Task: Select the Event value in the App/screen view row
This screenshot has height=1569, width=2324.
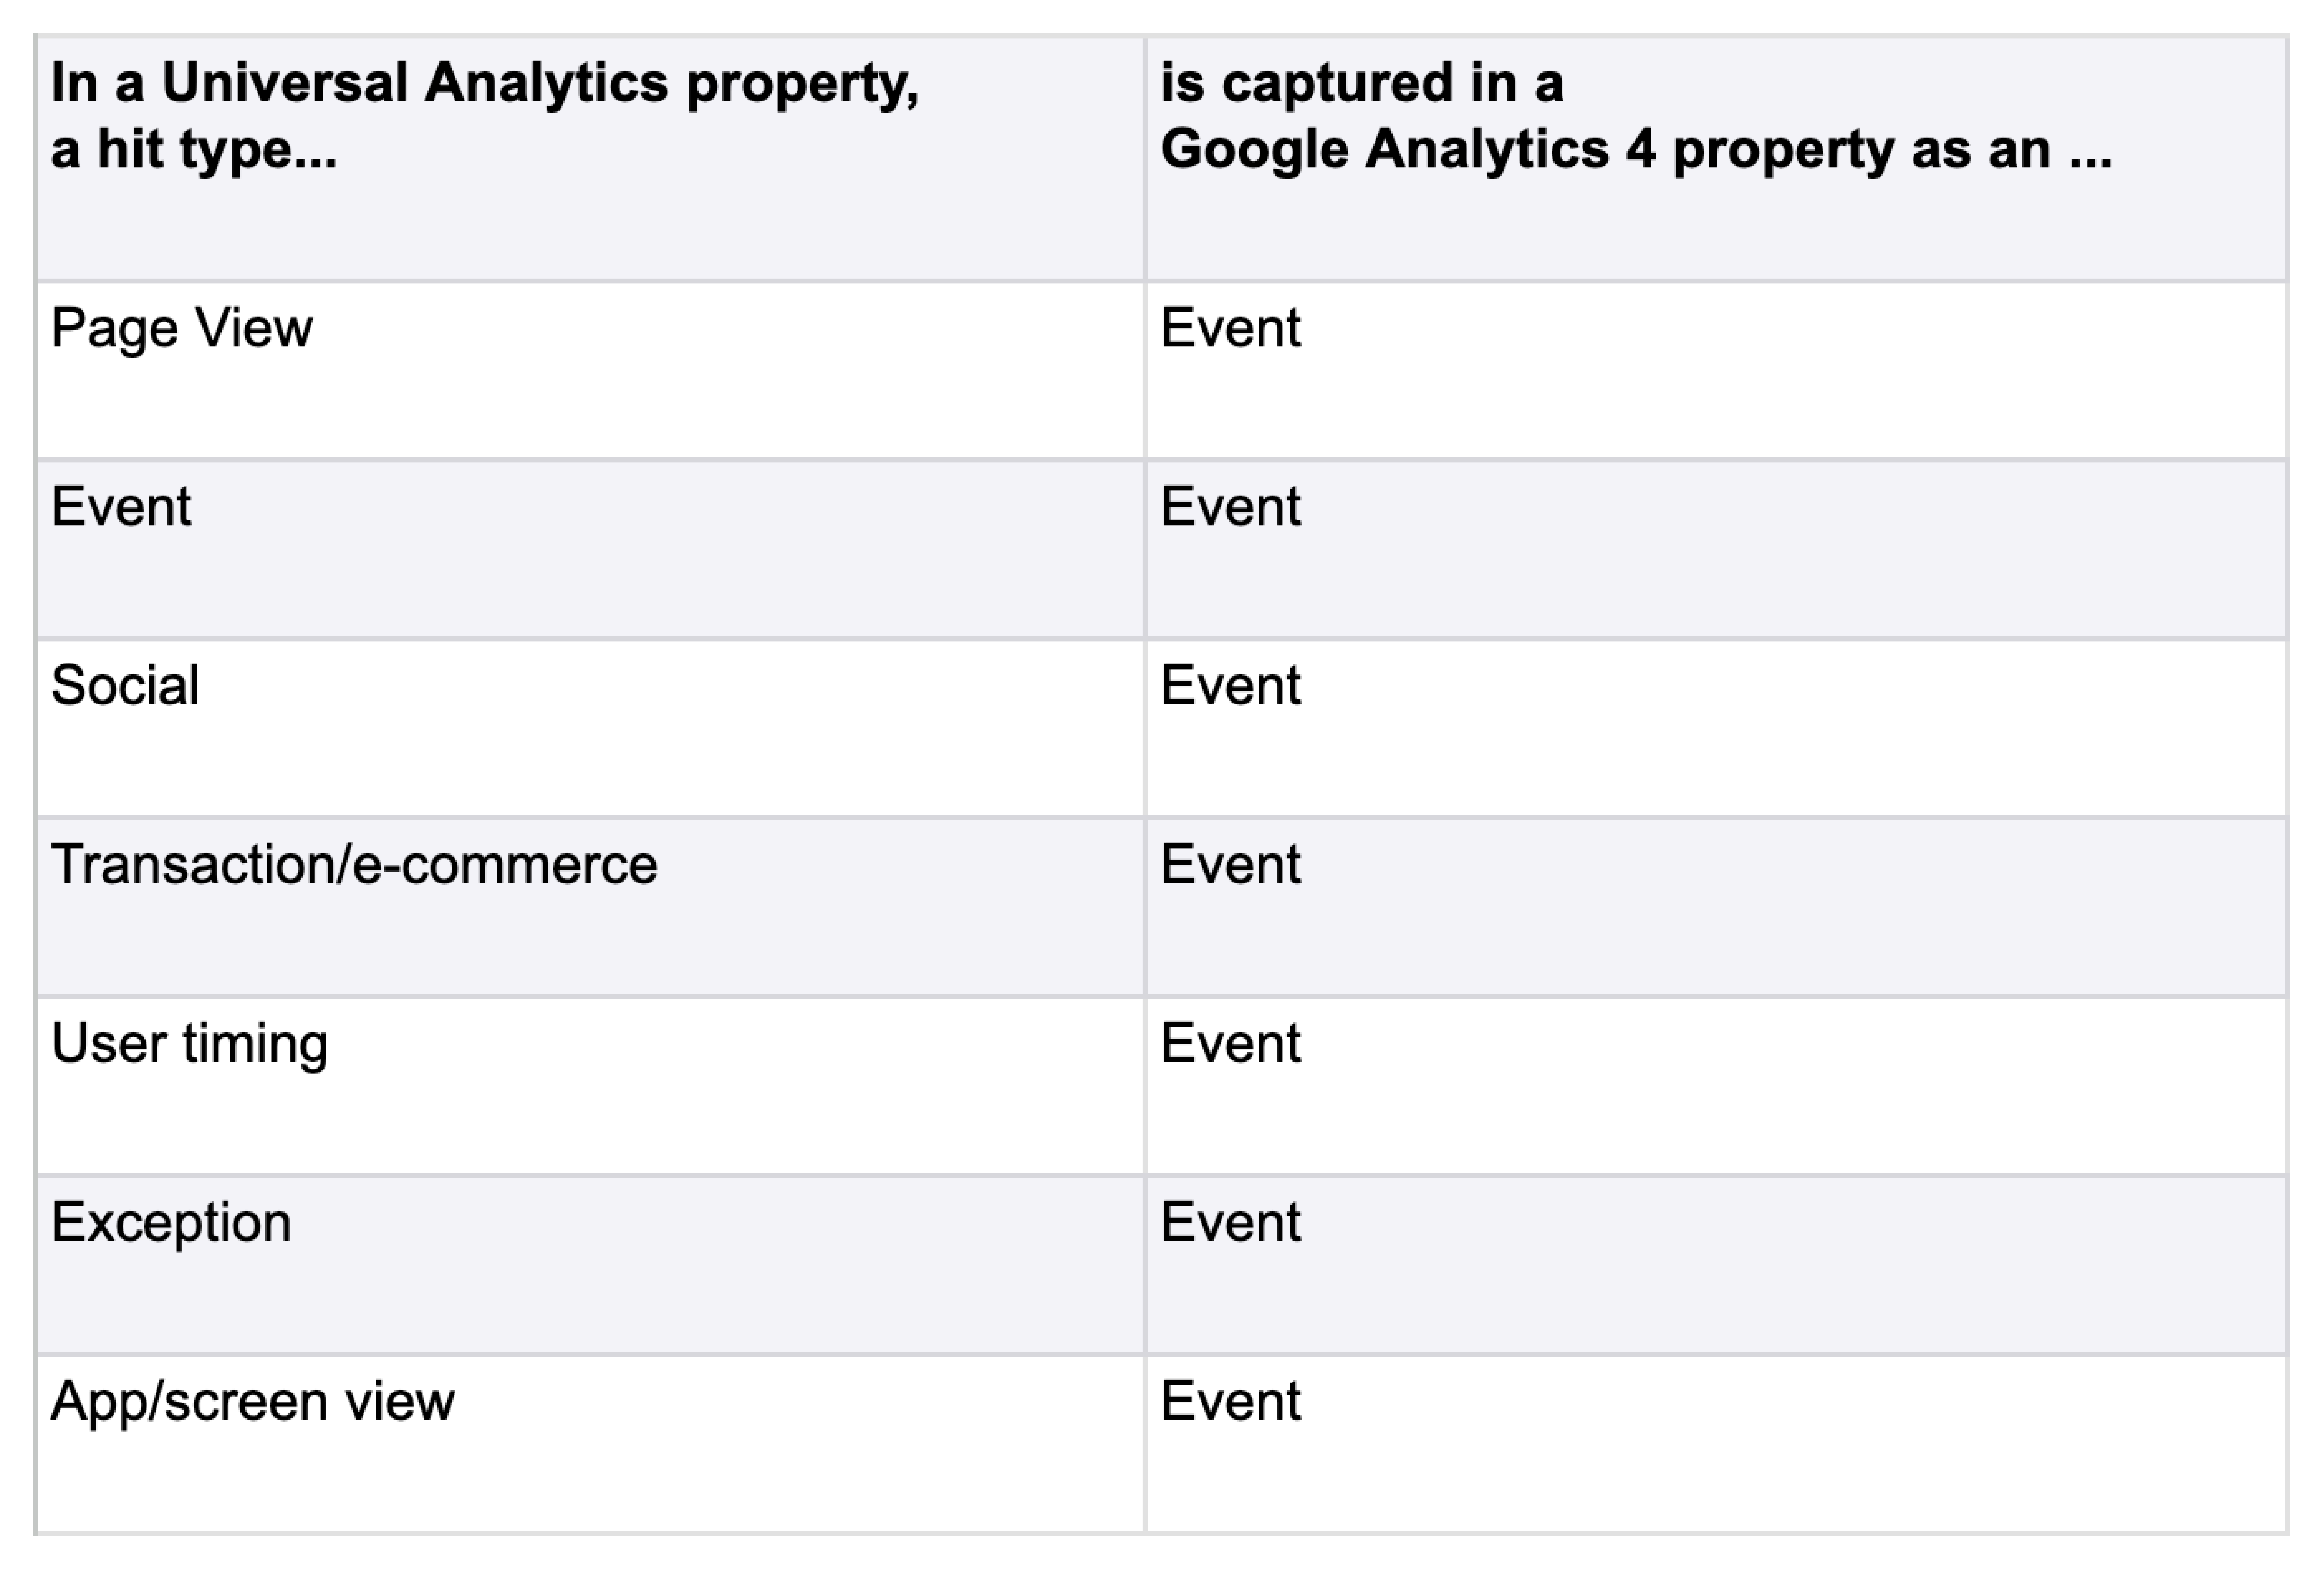Action: [x=1230, y=1401]
